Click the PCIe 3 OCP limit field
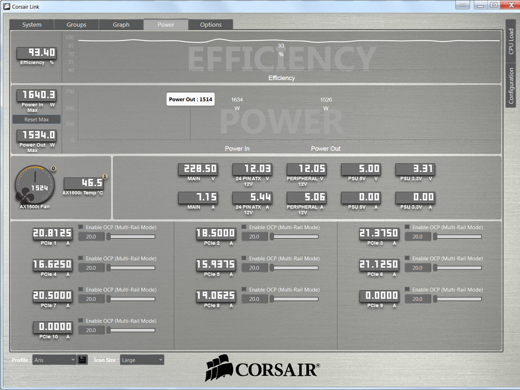 point(417,237)
